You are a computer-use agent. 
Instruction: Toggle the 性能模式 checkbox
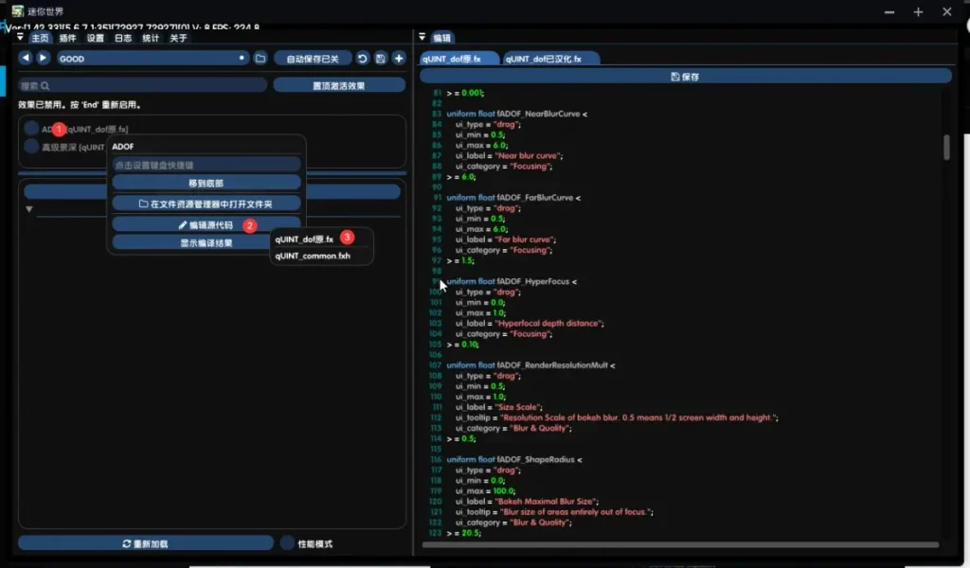(287, 543)
